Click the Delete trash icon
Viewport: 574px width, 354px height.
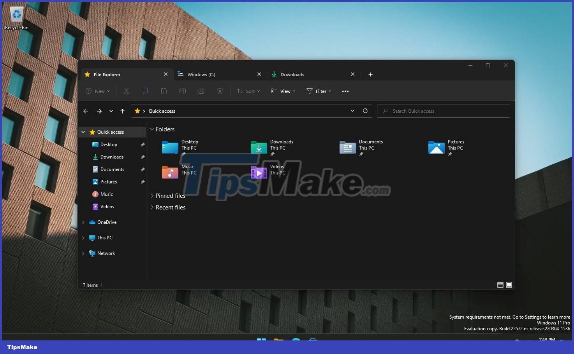click(x=220, y=91)
